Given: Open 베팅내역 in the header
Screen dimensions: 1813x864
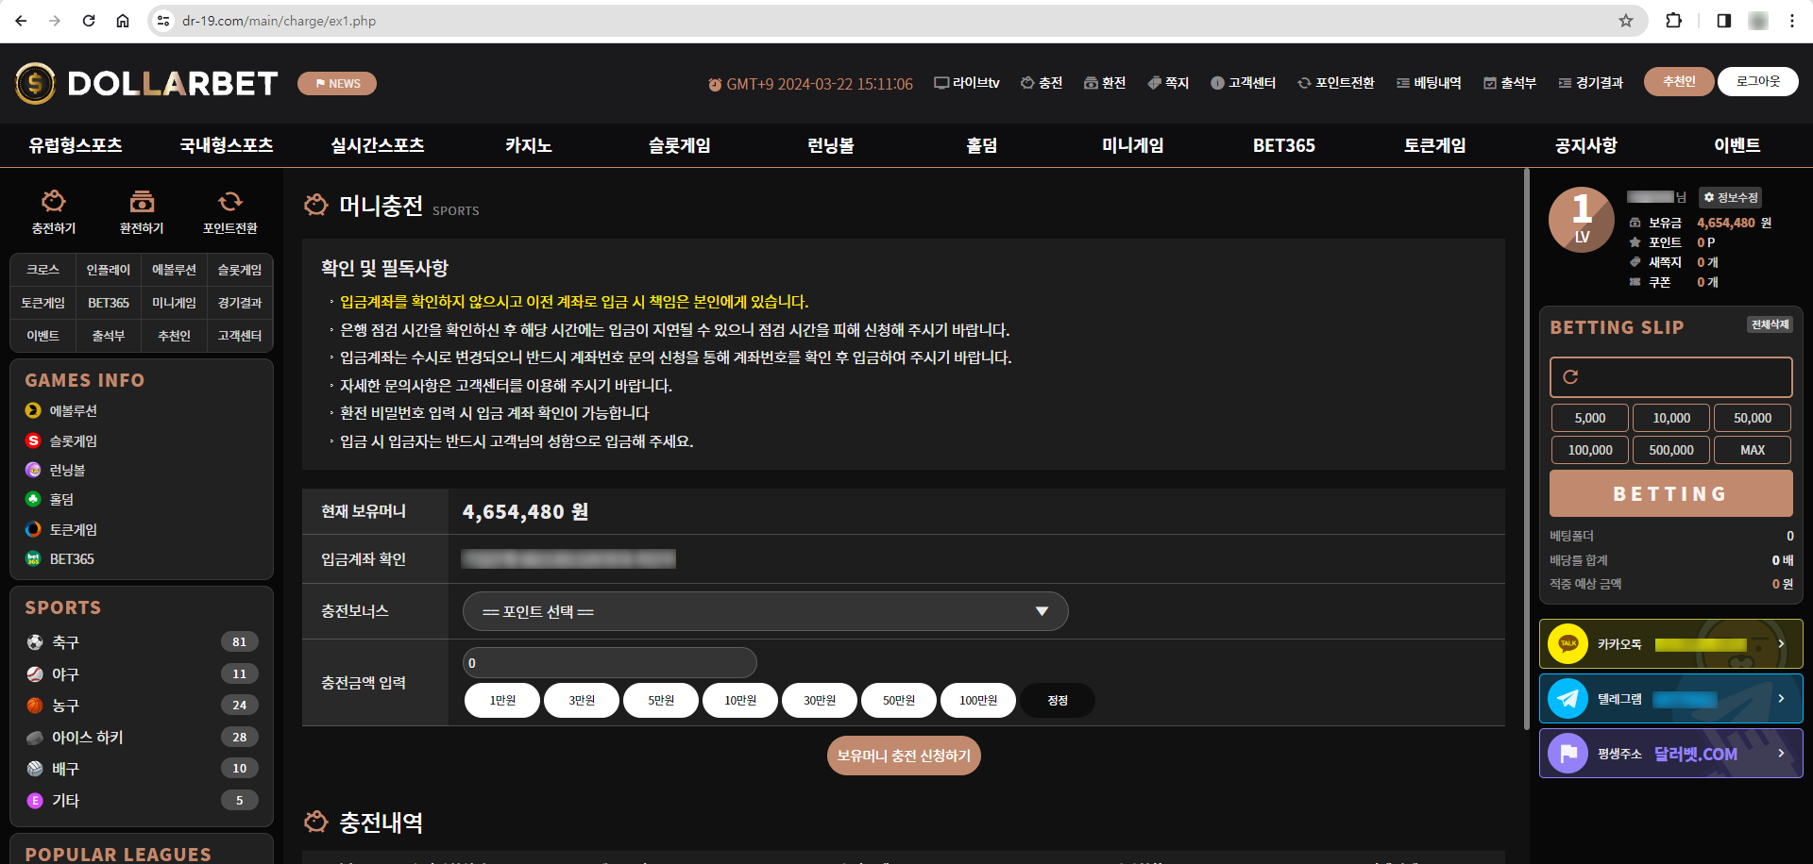Looking at the screenshot, I should coord(1429,83).
